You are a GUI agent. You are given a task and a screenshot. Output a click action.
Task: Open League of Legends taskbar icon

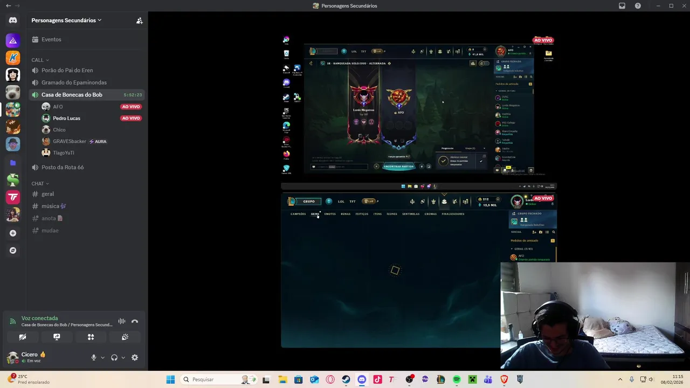click(440, 379)
